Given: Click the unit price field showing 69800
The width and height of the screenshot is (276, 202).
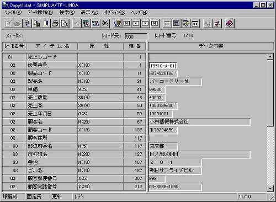Looking at the screenshot, I should [157, 89].
